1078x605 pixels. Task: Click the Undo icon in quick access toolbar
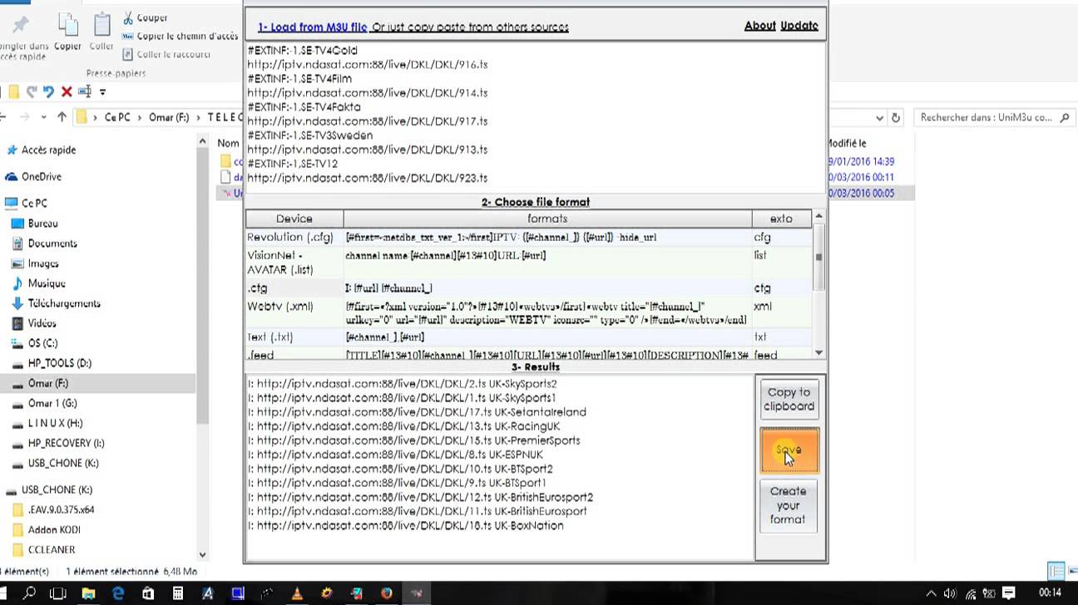coord(49,92)
